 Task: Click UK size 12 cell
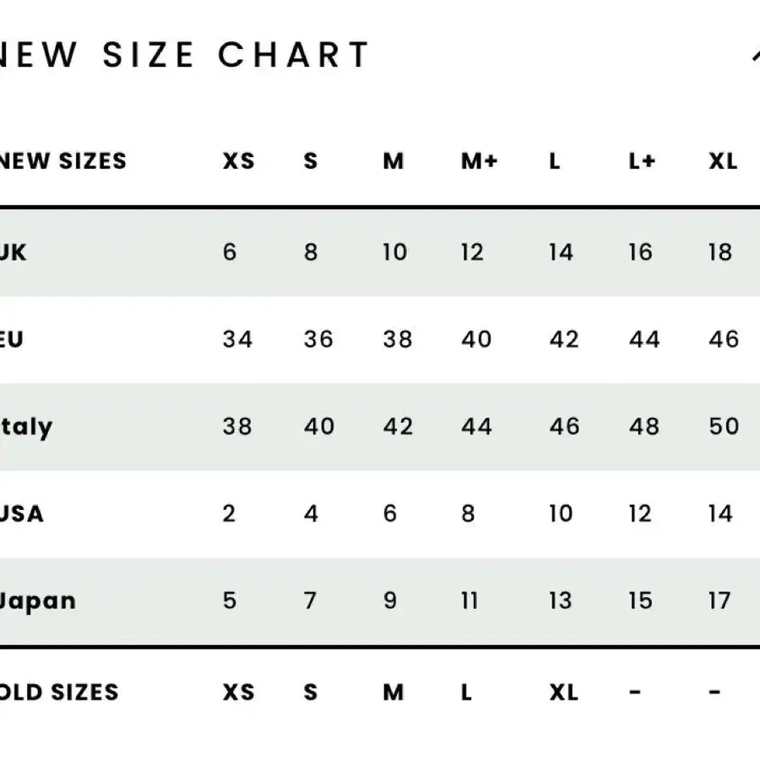coord(472,252)
